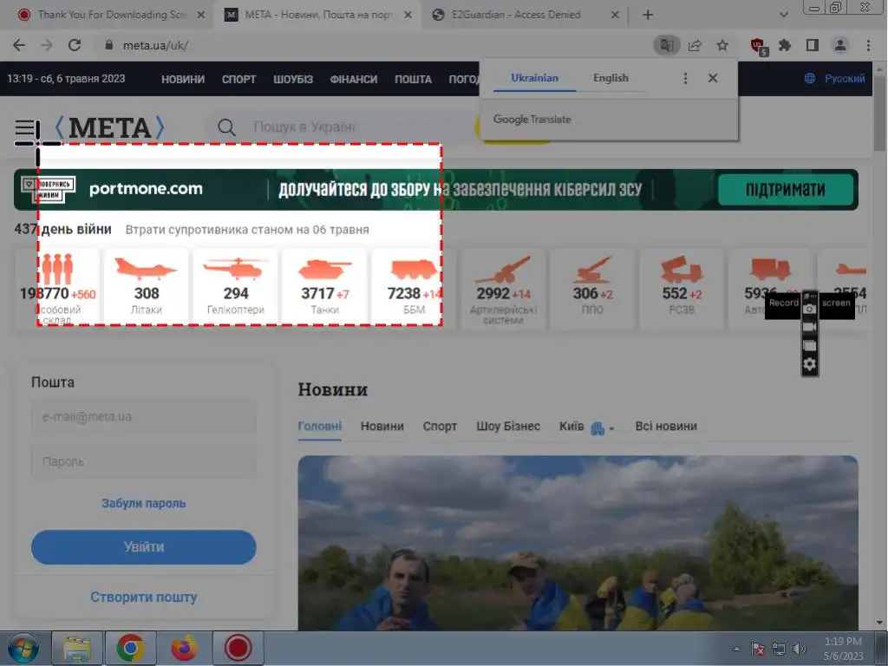The image size is (888, 666).
Task: Click the camera screenshot icon in recorder toolbar
Action: (810, 309)
